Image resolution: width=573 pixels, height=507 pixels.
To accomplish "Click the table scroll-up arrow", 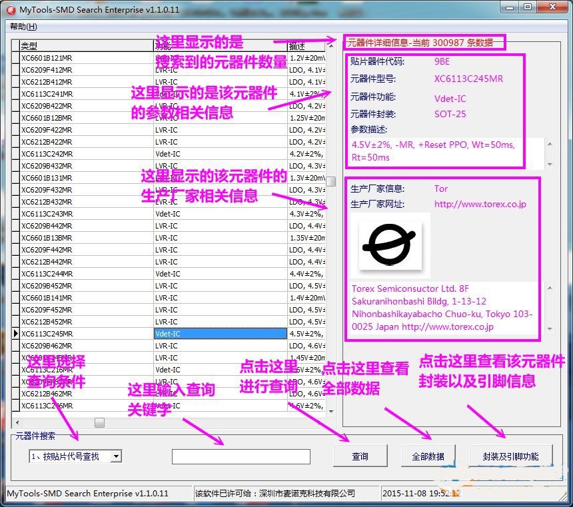I will tap(331, 46).
